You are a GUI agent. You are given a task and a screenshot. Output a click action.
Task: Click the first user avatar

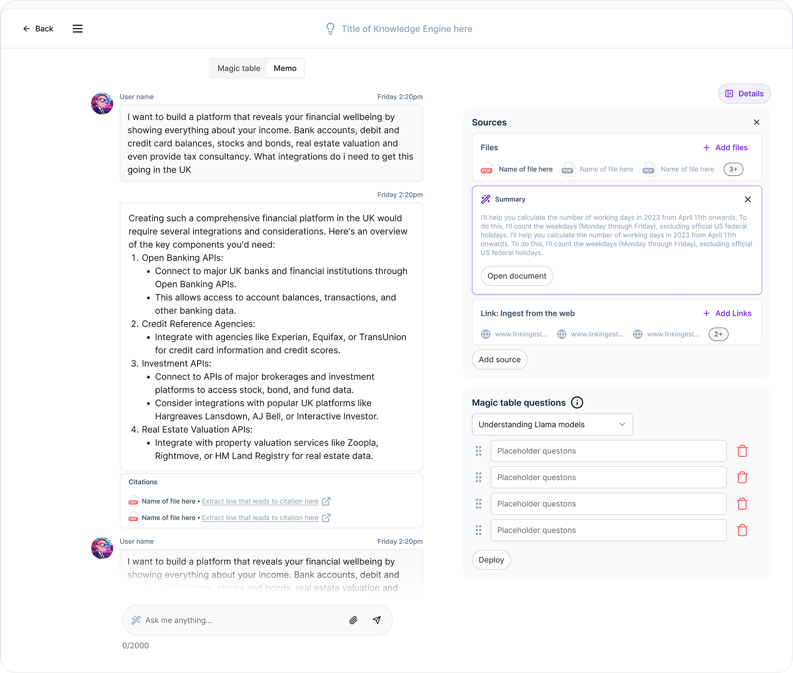102,104
